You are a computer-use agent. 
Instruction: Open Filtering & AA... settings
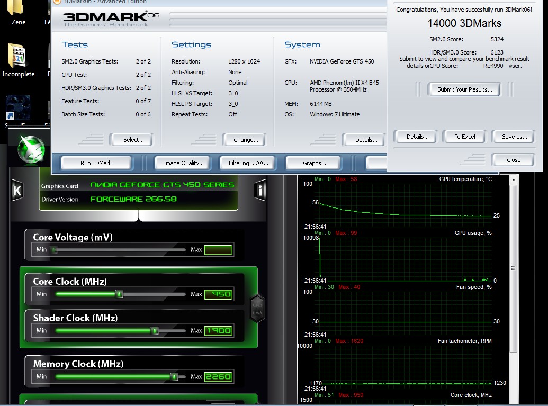point(248,163)
